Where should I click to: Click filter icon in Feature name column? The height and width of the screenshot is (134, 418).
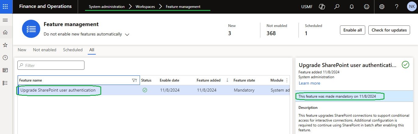pyautogui.click(x=134, y=80)
